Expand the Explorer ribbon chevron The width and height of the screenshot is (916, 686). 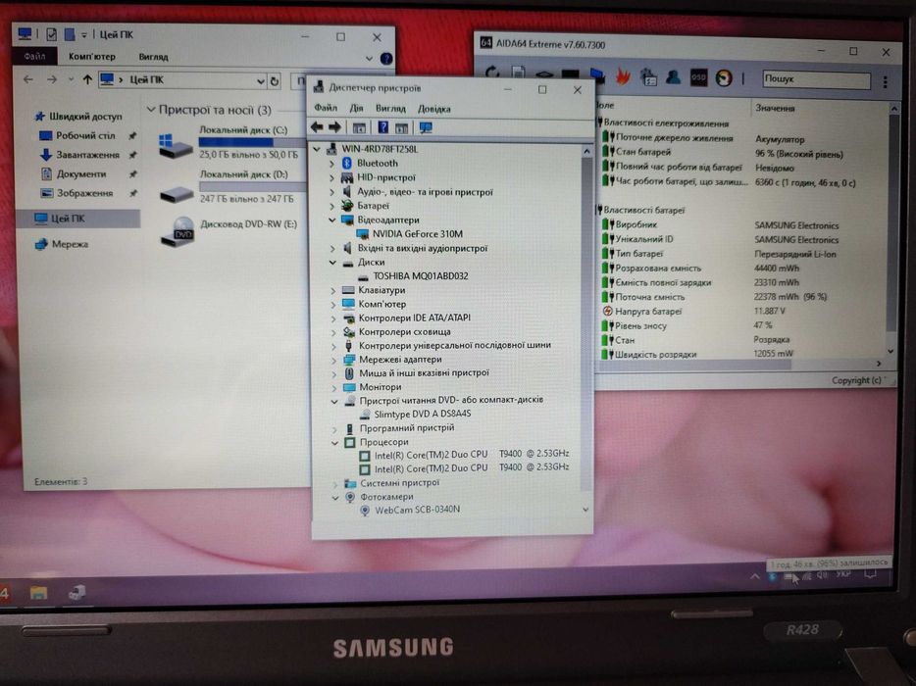(369, 59)
